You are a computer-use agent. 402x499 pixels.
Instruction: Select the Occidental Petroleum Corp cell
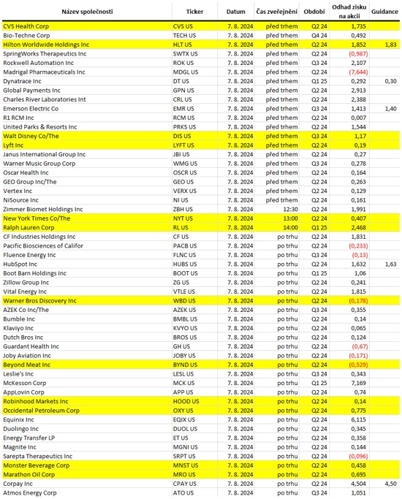click(87, 411)
